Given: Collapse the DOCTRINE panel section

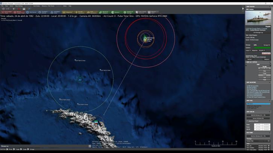Looking at the screenshot, I should (270, 132).
